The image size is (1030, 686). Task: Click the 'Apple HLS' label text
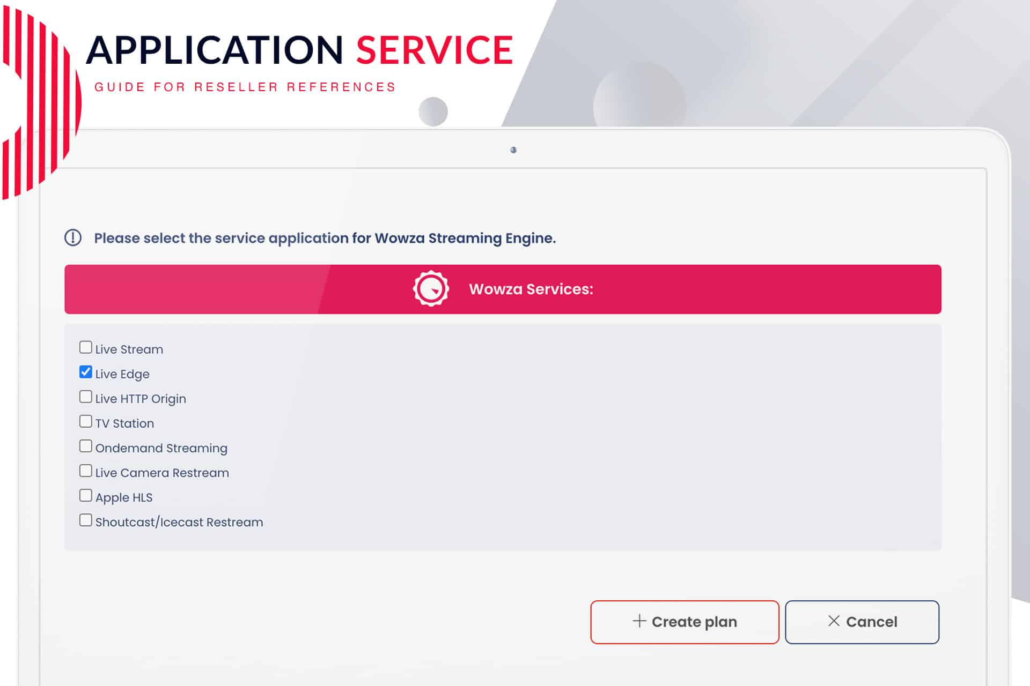point(124,497)
